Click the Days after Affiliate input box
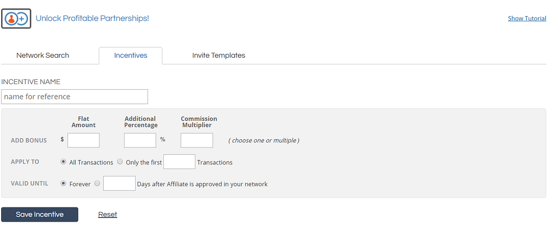This screenshot has width=548, height=230. click(119, 183)
